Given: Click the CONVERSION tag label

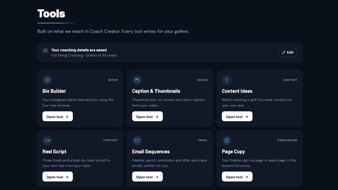Looking at the screenshot, I should [x=287, y=140].
